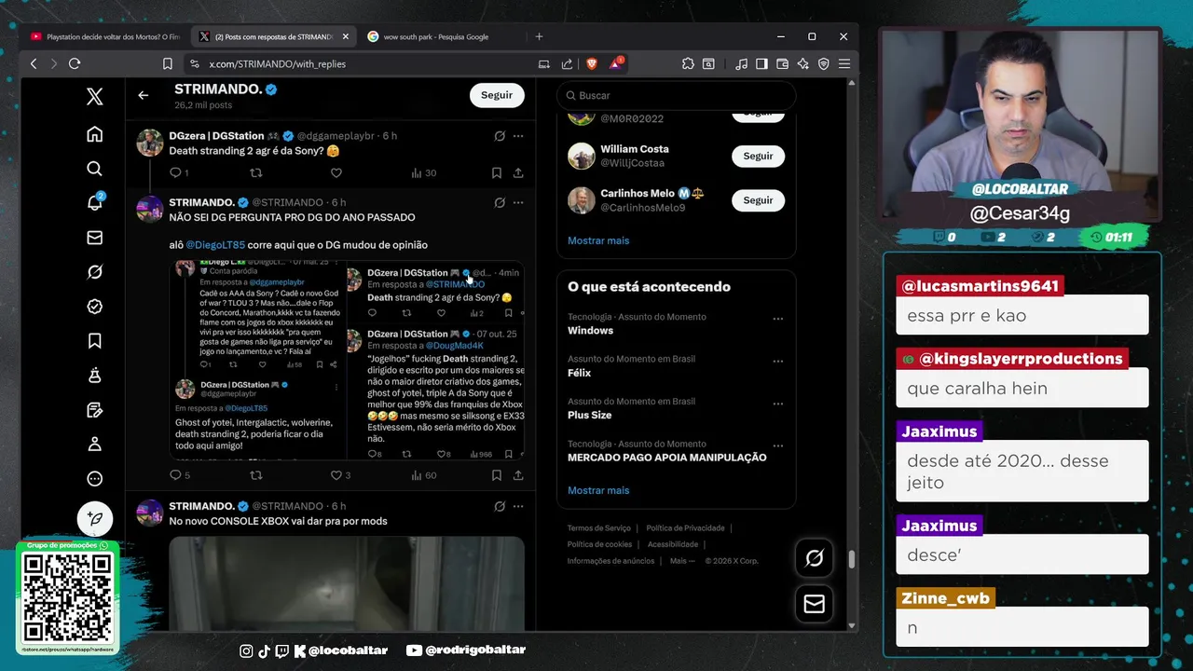Open Explore search icon in sidebar

(94, 169)
